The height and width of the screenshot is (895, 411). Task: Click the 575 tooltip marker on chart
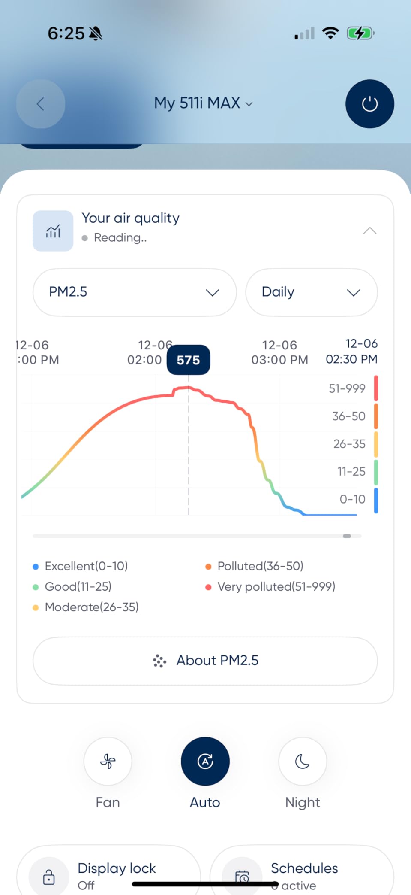[188, 360]
